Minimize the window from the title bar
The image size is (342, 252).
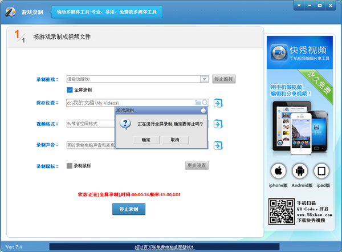(310, 6)
